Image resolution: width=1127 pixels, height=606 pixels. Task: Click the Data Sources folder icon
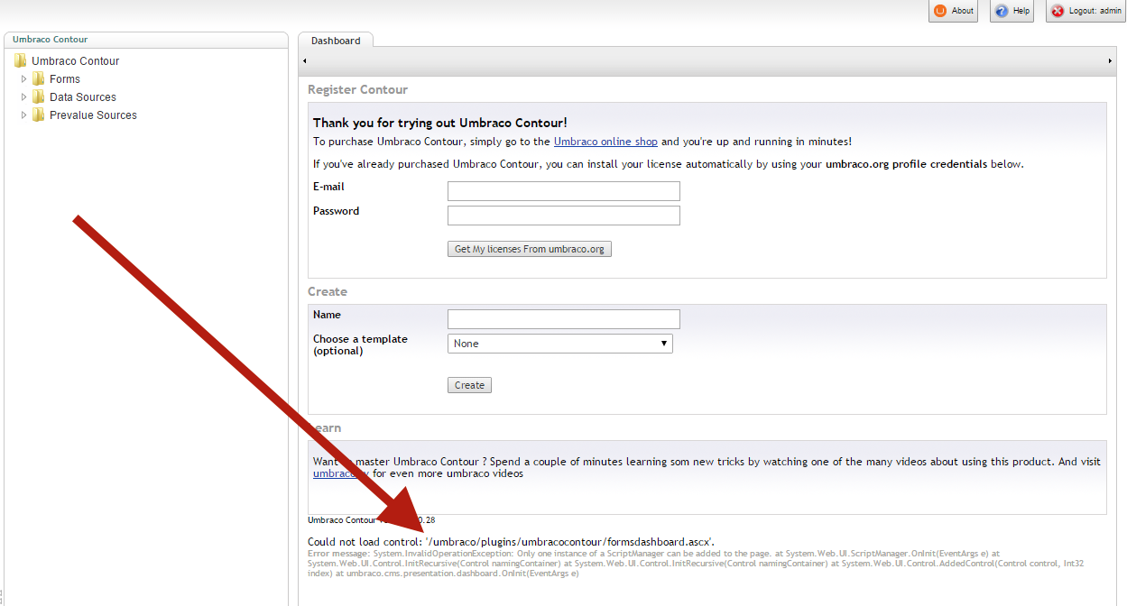pos(39,97)
